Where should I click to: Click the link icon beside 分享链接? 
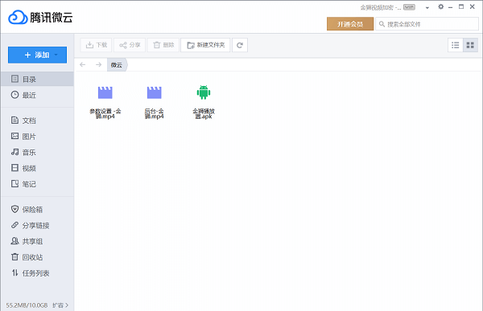click(14, 225)
